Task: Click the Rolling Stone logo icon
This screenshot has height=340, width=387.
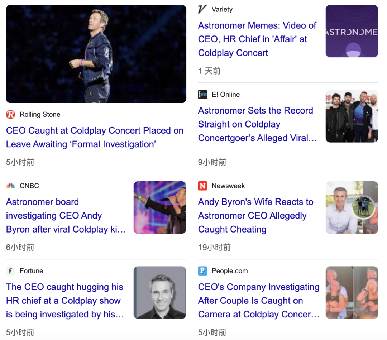Action: click(x=11, y=115)
